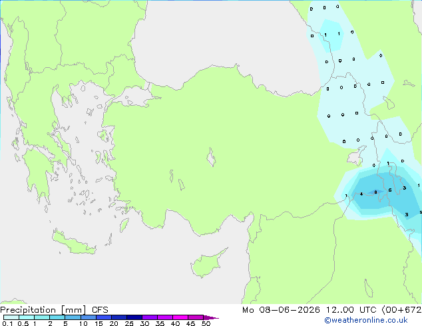Click the '0.5' legend label
The height and width of the screenshot is (326, 422).
pyautogui.click(x=23, y=323)
